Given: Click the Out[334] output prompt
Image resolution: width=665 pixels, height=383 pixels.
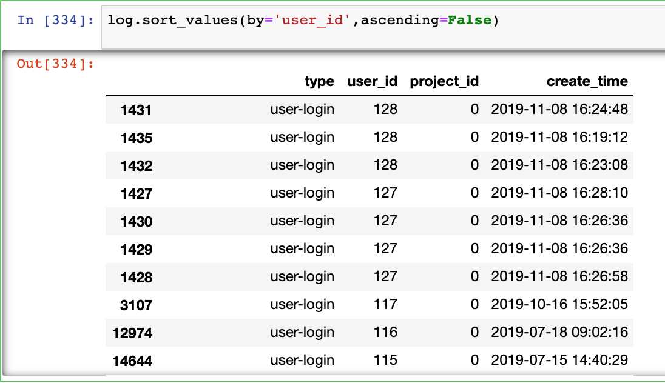Looking at the screenshot, I should (x=56, y=63).
